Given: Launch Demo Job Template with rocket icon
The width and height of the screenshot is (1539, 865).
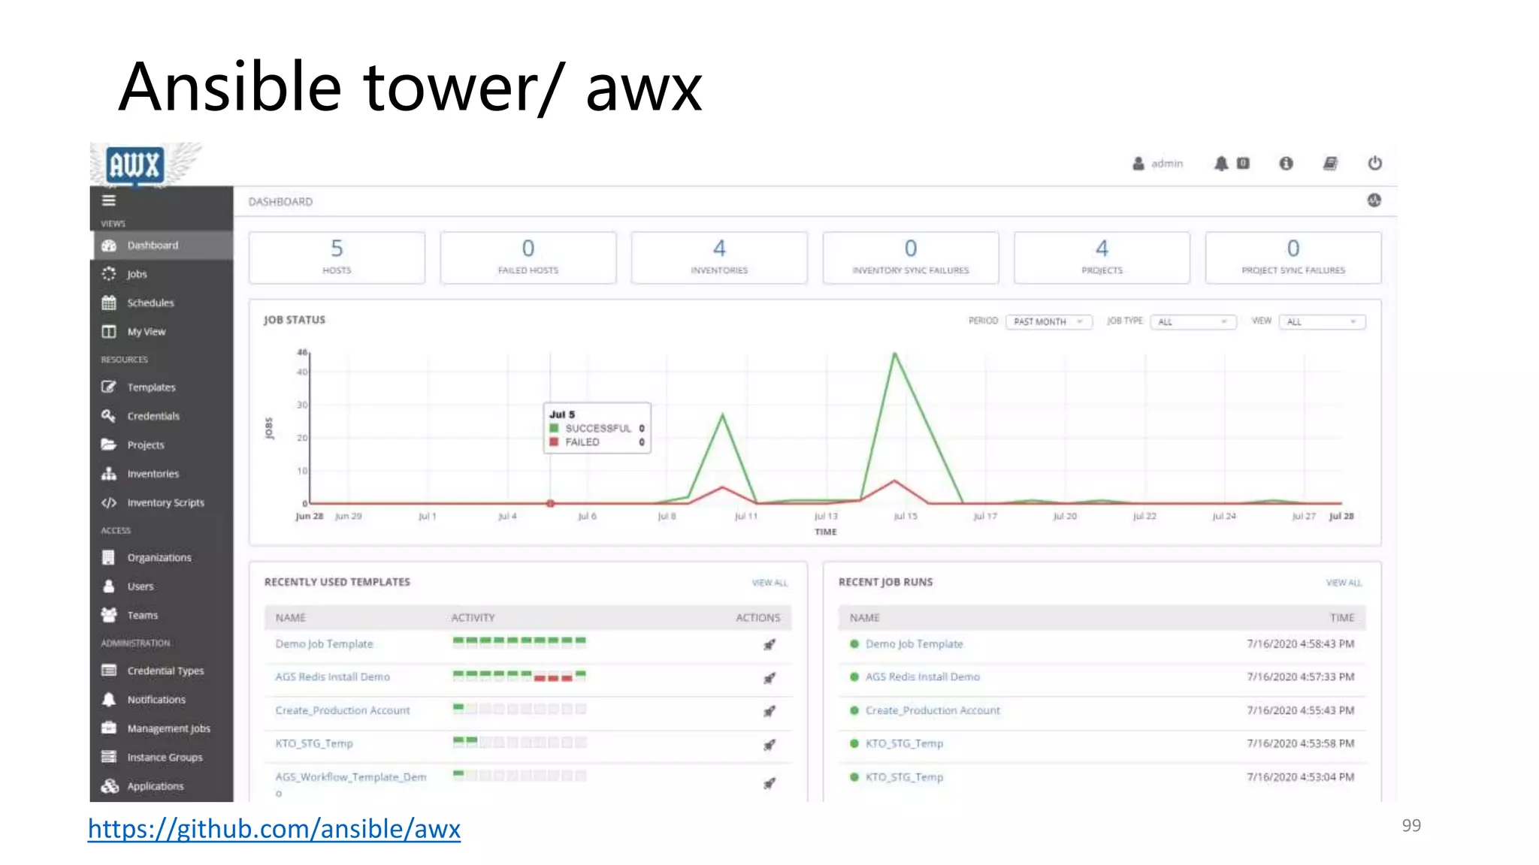Looking at the screenshot, I should tap(769, 644).
